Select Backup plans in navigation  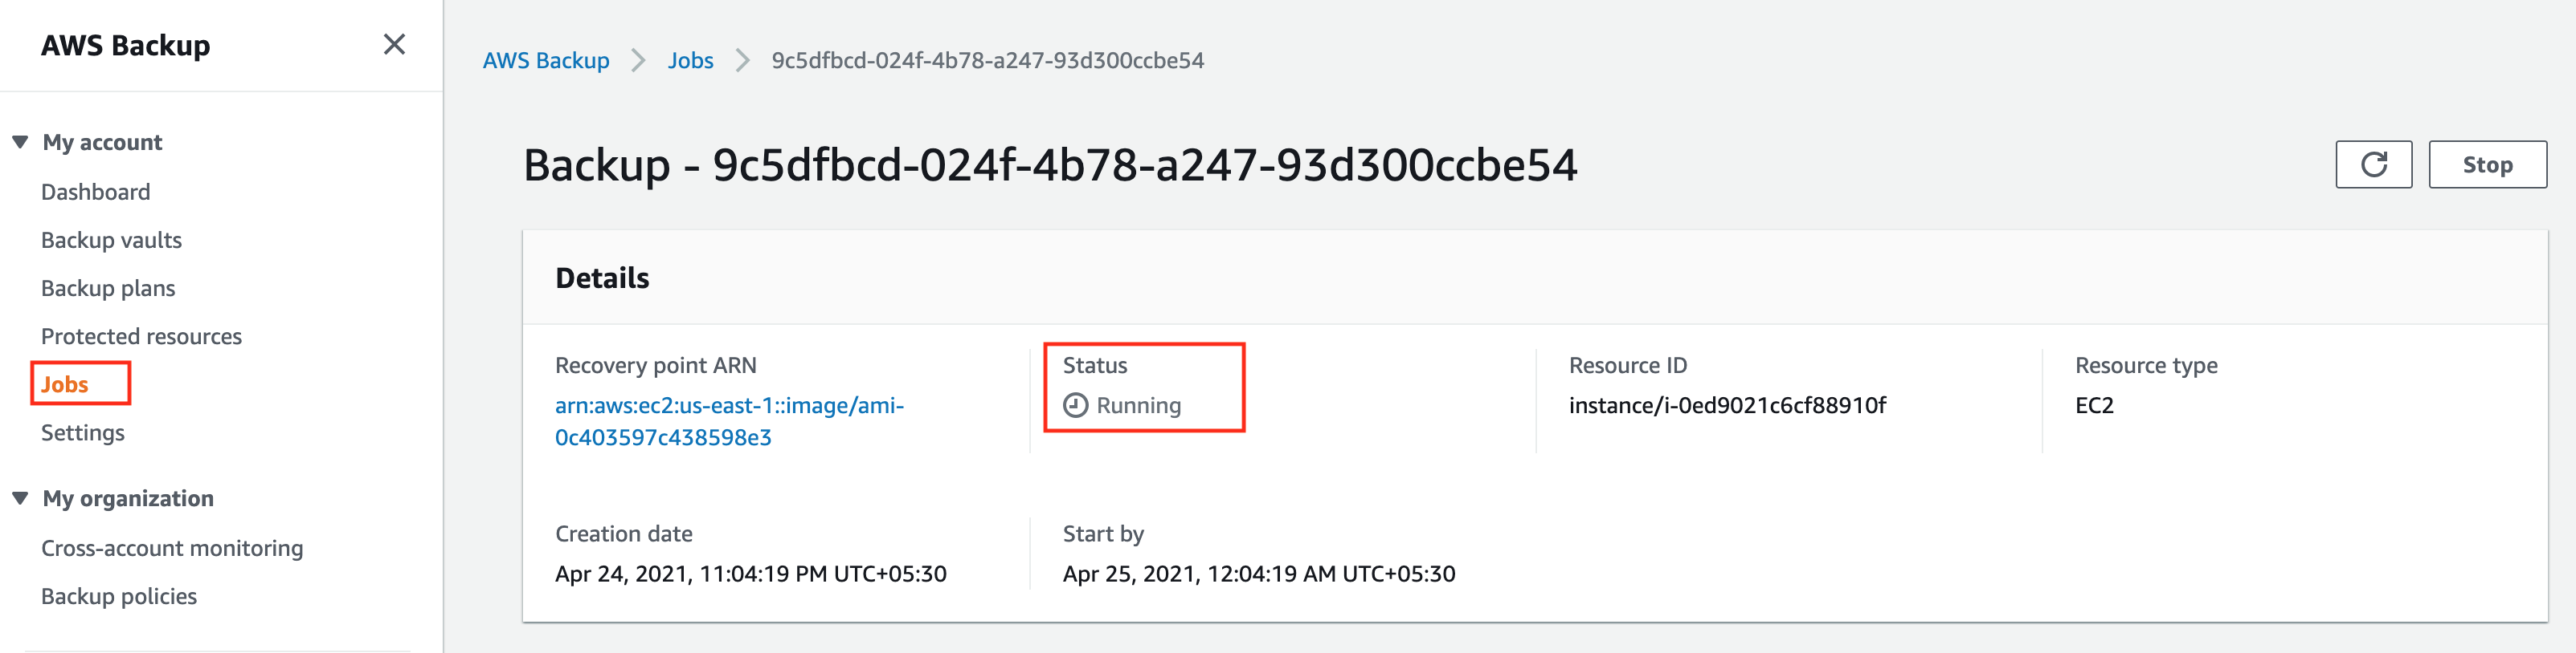108,289
